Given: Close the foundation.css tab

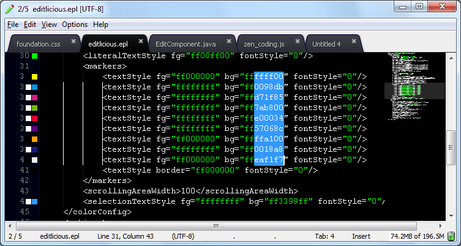Looking at the screenshot, I should click(73, 42).
